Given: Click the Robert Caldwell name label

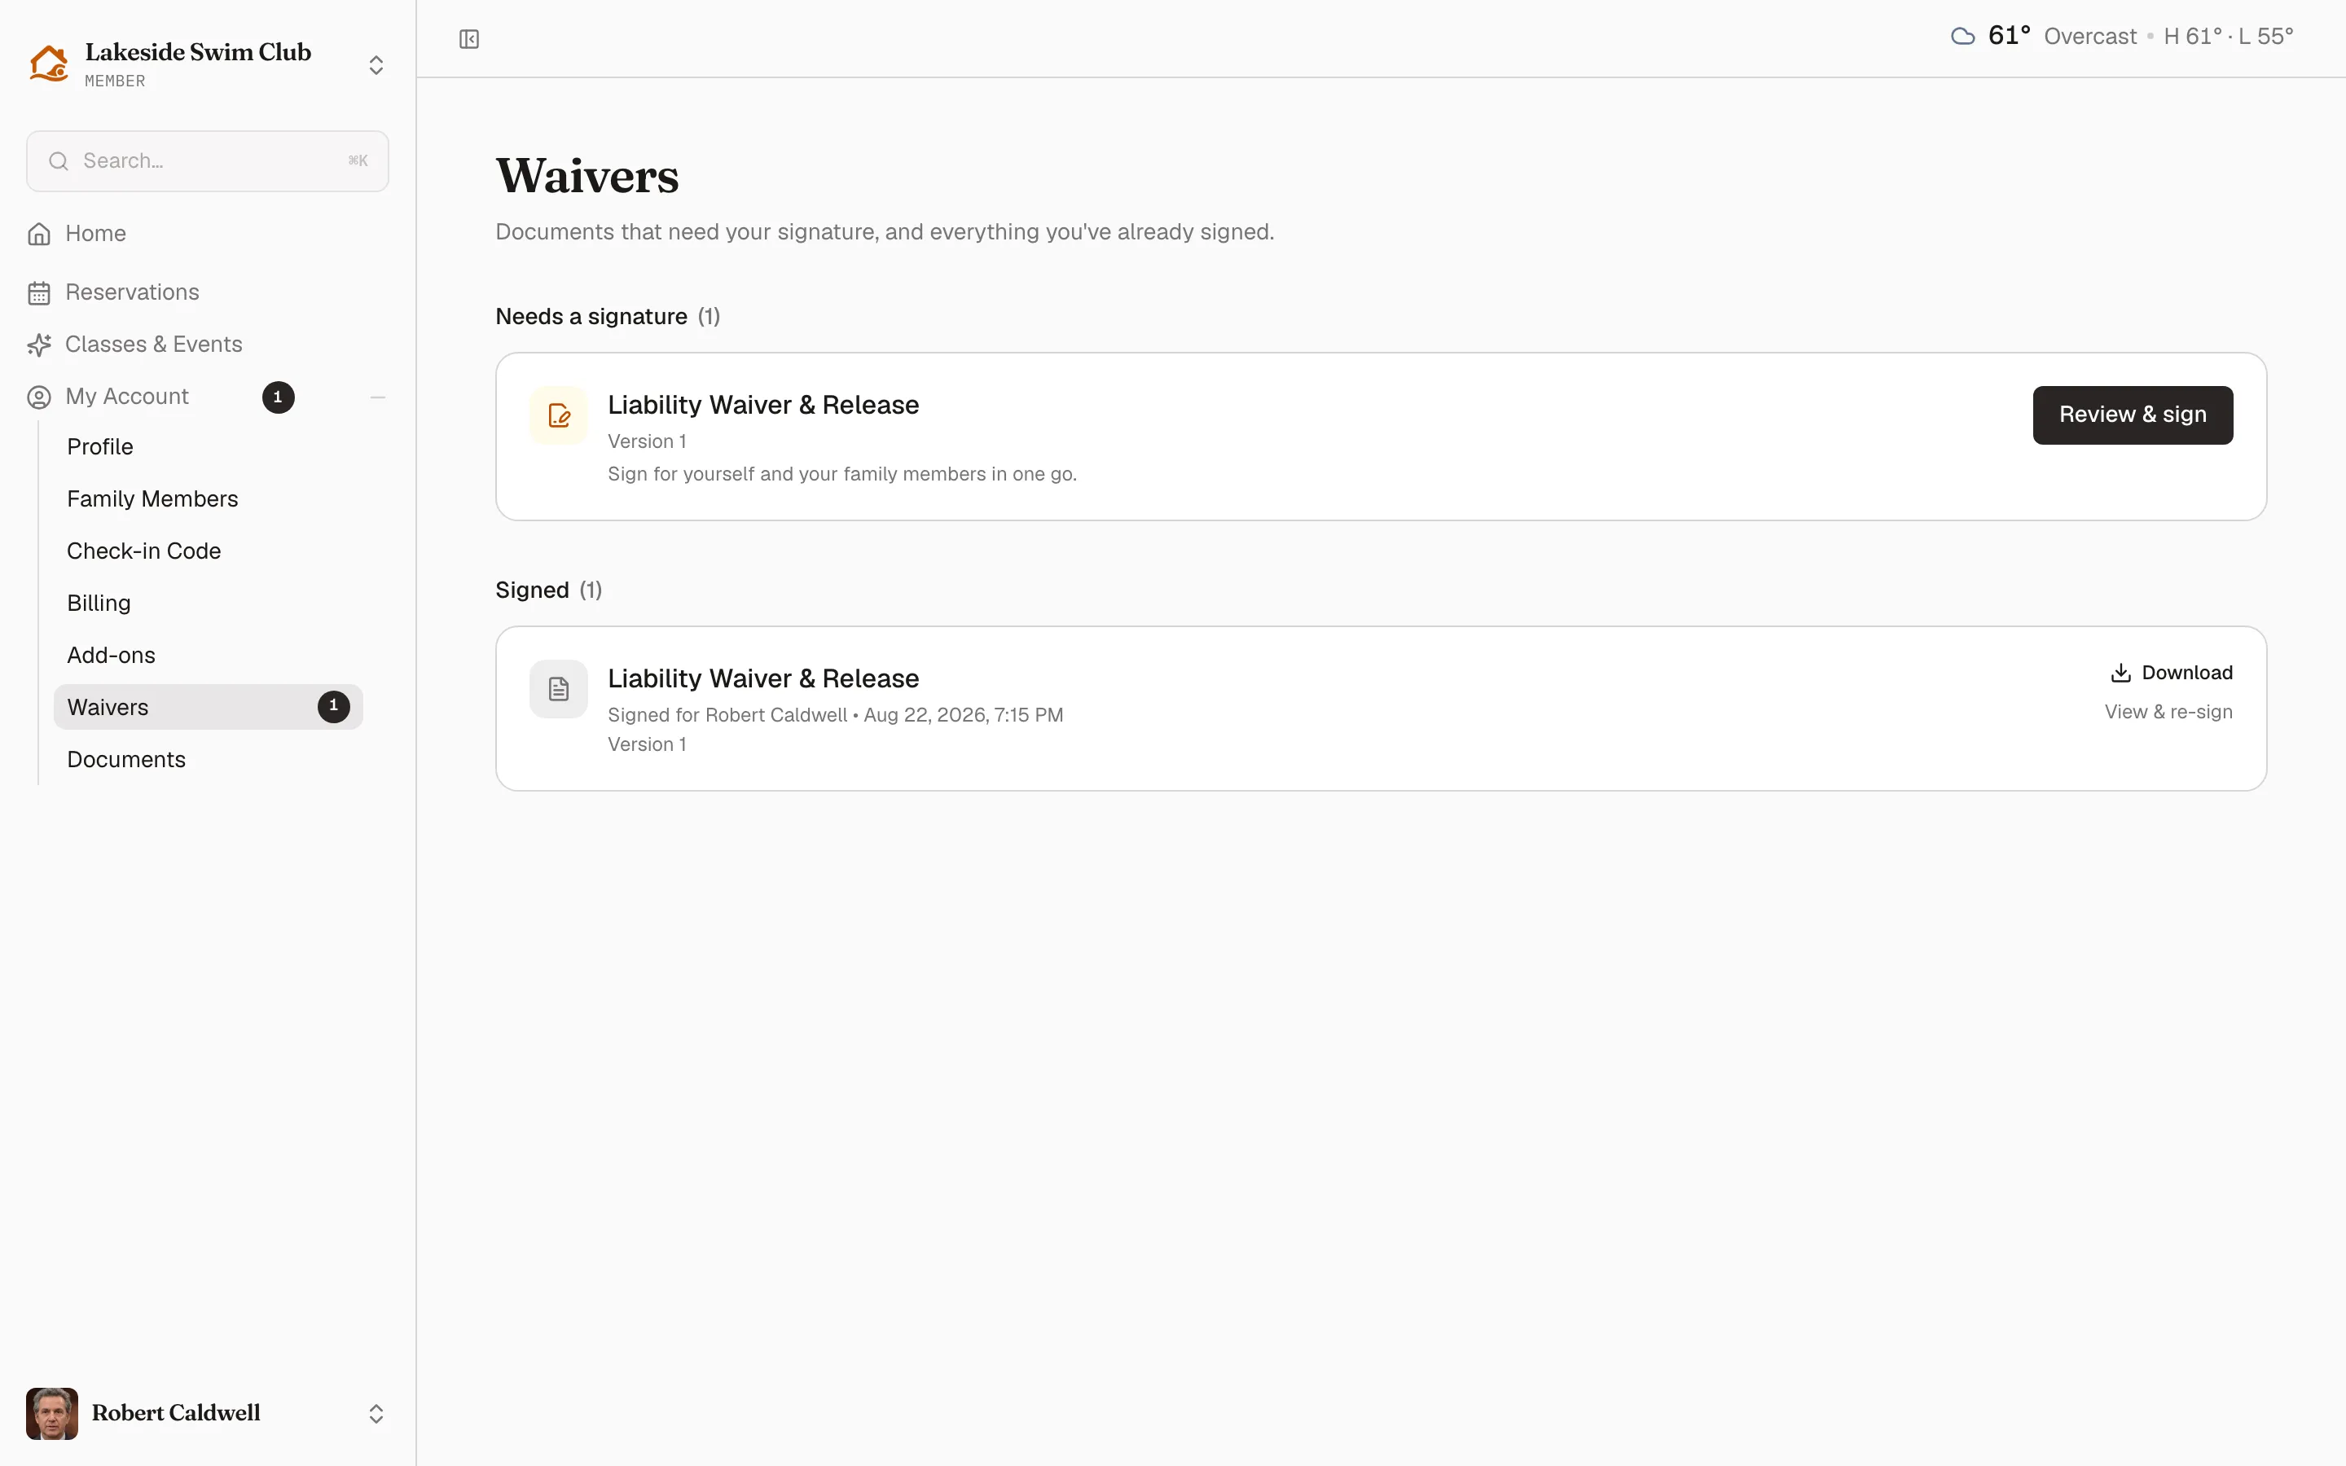Looking at the screenshot, I should [177, 1414].
